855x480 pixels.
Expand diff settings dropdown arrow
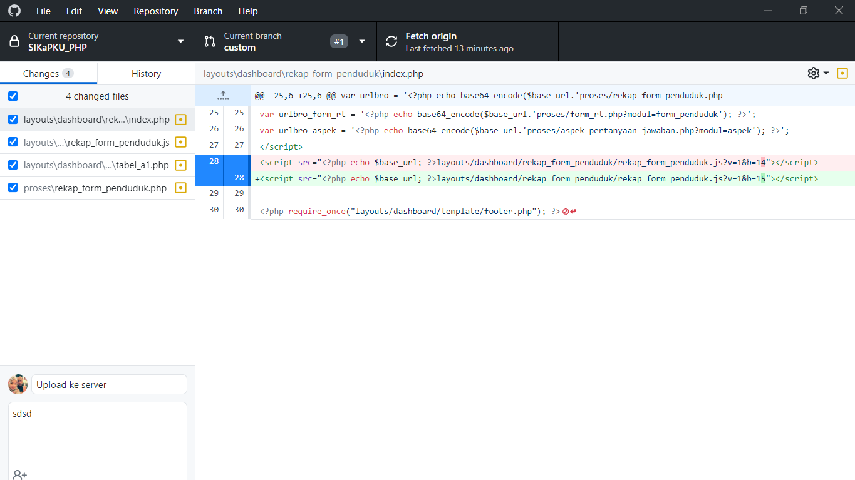(826, 73)
